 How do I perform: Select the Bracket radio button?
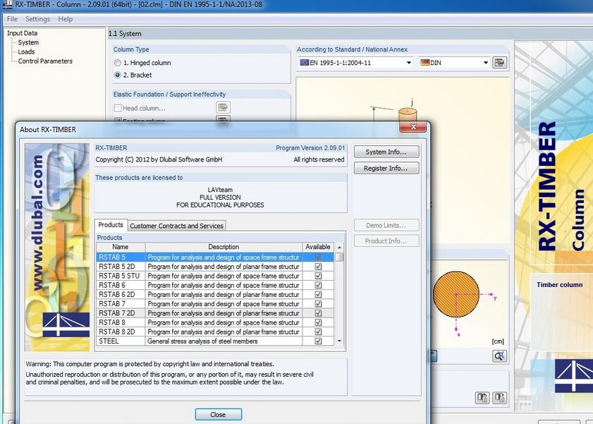pos(118,75)
